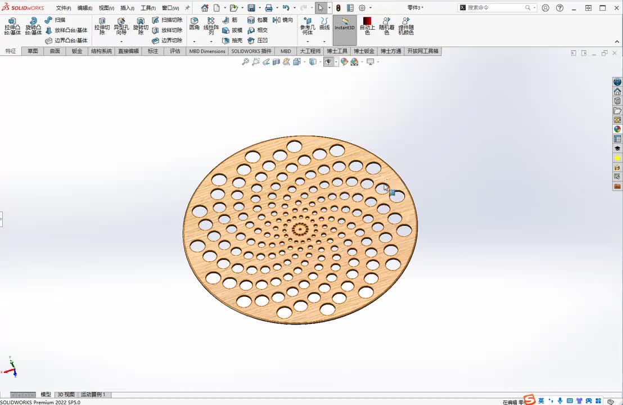Start the 边界切除 boundary cut

[167, 40]
